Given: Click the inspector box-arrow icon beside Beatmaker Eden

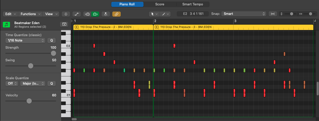Looking at the screenshot, I should pos(64,24).
